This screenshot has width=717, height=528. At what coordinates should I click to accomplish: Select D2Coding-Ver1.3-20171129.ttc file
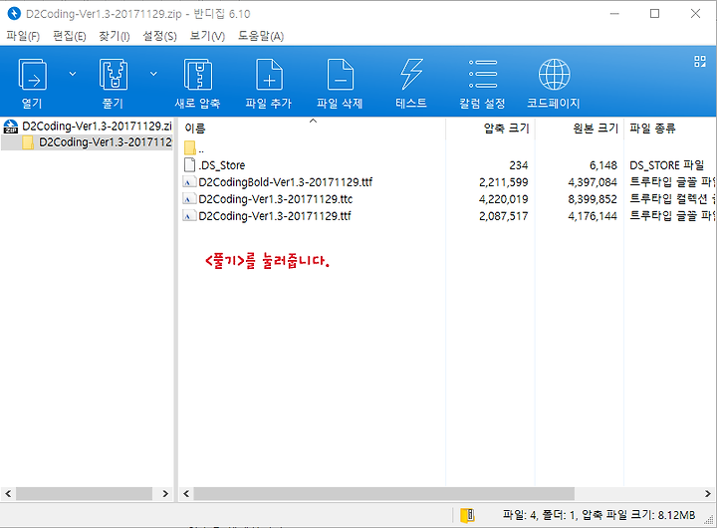(276, 199)
